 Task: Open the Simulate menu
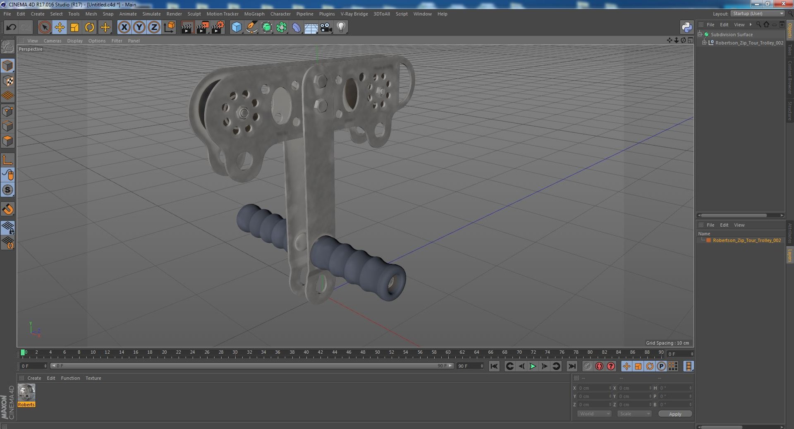click(x=151, y=14)
